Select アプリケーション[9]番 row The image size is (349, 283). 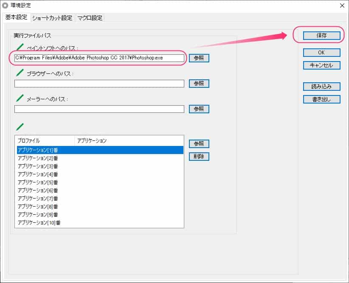(x=100, y=214)
